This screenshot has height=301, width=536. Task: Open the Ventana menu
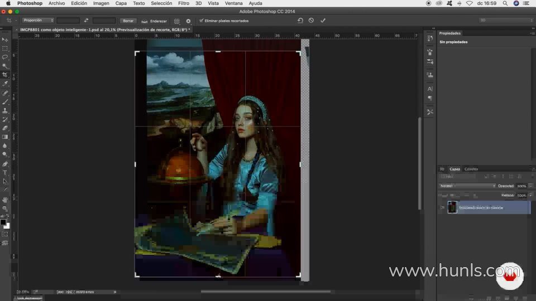[x=233, y=3]
